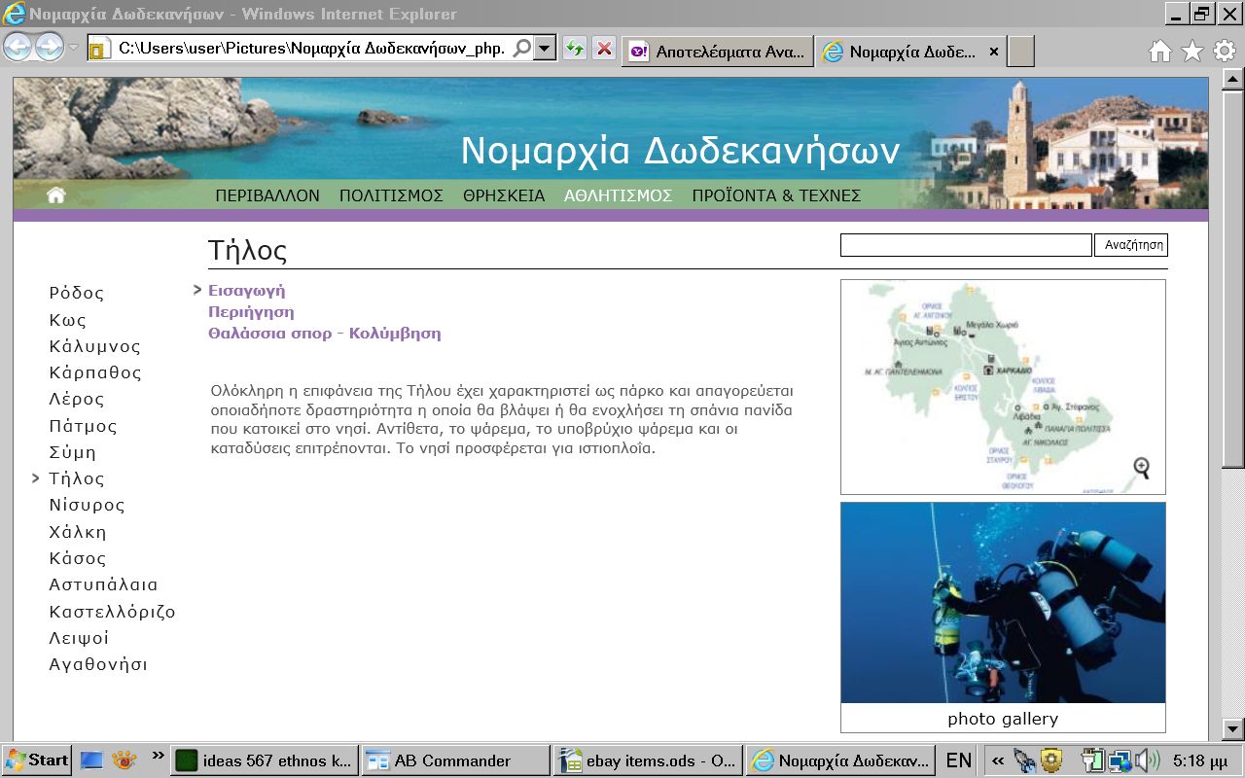Select Ρόδος from the island list
1245x778 pixels.
76,293
